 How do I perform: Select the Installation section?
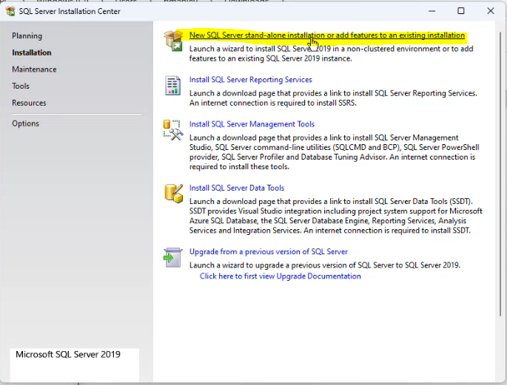[x=32, y=52]
